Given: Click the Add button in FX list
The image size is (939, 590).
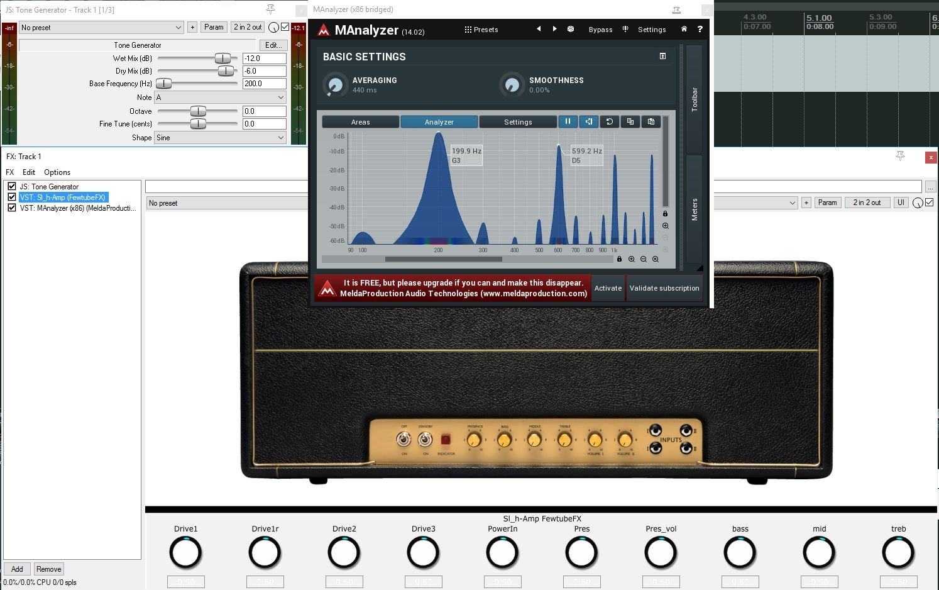Looking at the screenshot, I should 17,569.
